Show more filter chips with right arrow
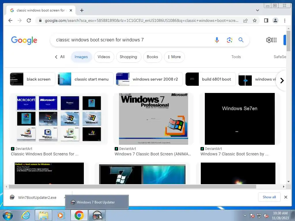295x221 pixels. 282,81
